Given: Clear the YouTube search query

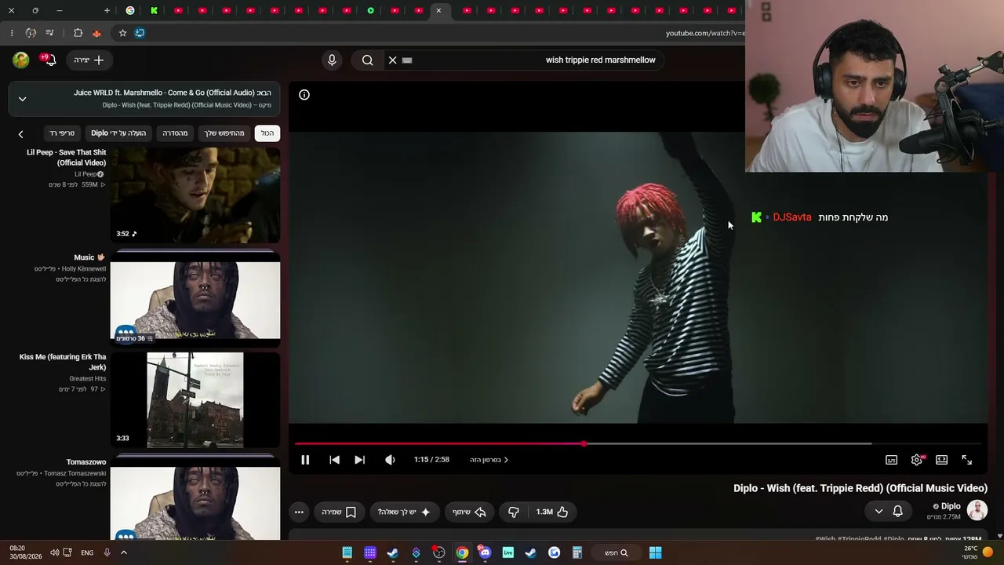Looking at the screenshot, I should tap(392, 60).
